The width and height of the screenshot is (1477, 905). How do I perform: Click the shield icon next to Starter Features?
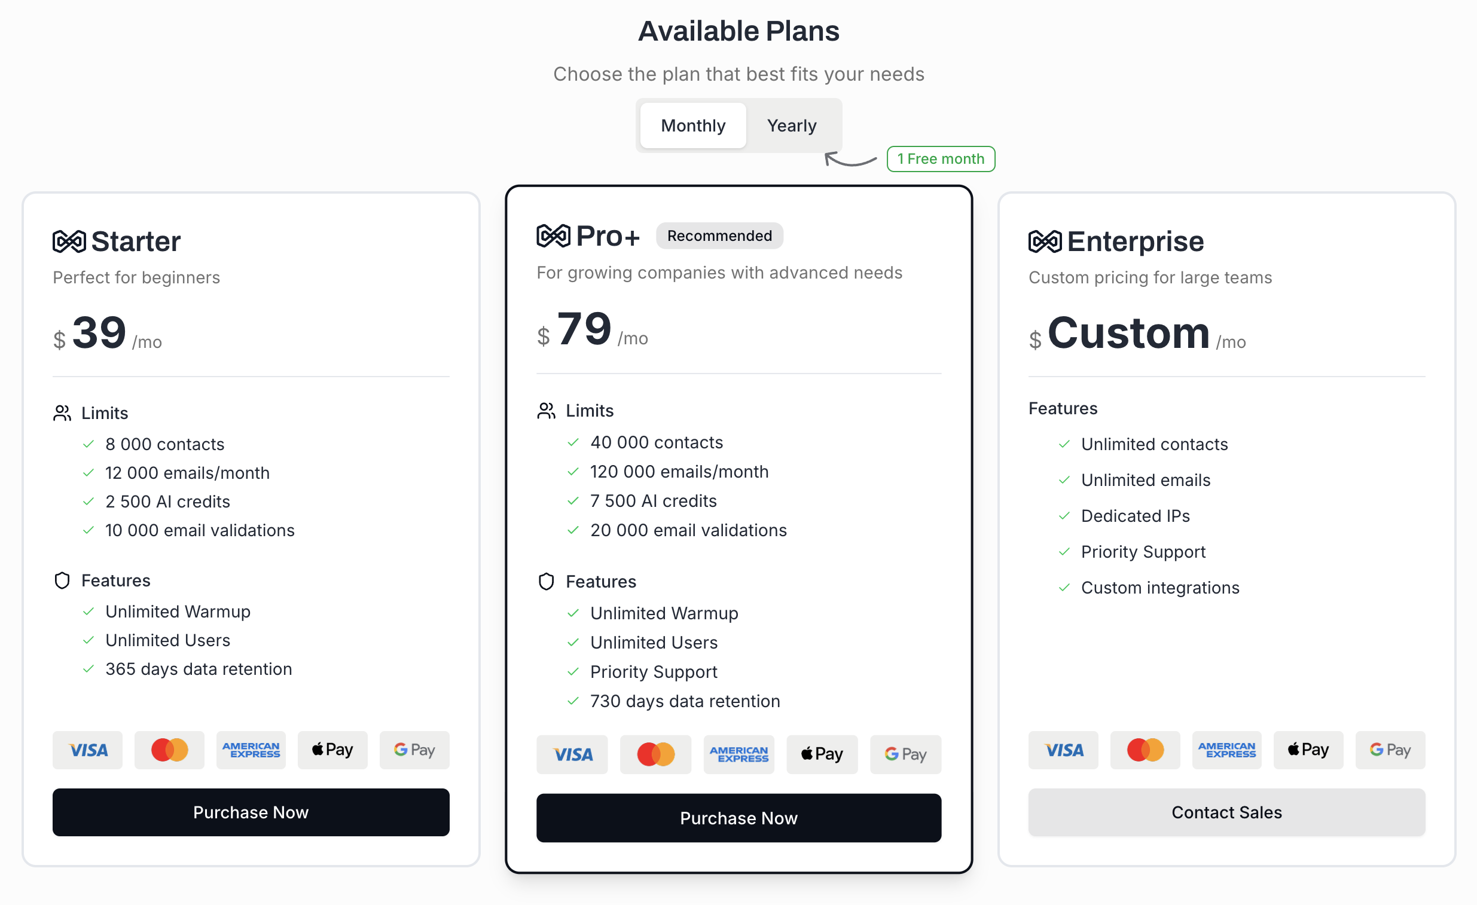(x=62, y=580)
